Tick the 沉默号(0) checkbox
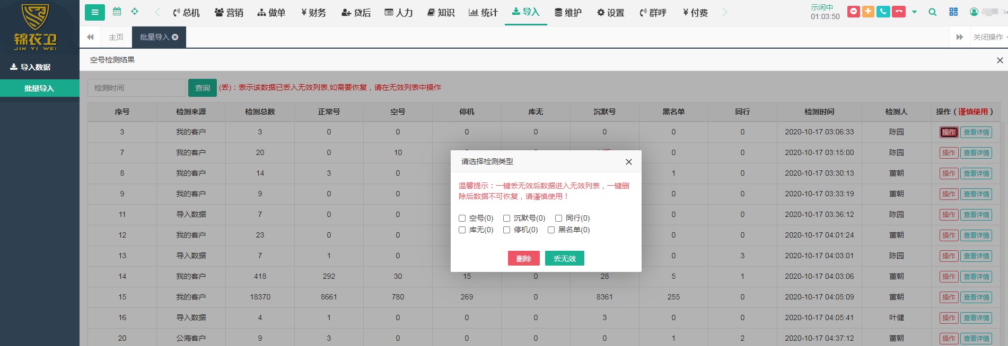 pyautogui.click(x=506, y=218)
